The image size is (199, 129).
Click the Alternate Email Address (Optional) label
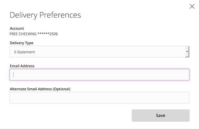[40, 89]
